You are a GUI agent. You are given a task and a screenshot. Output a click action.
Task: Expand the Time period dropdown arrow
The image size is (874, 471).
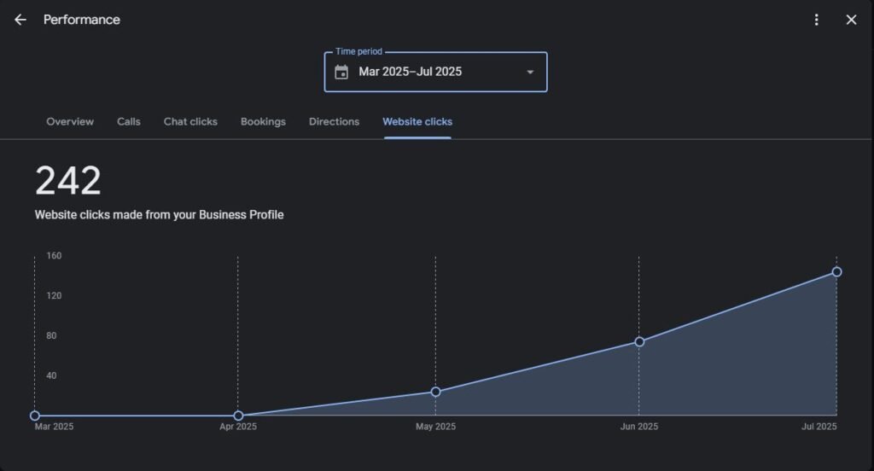pos(530,72)
